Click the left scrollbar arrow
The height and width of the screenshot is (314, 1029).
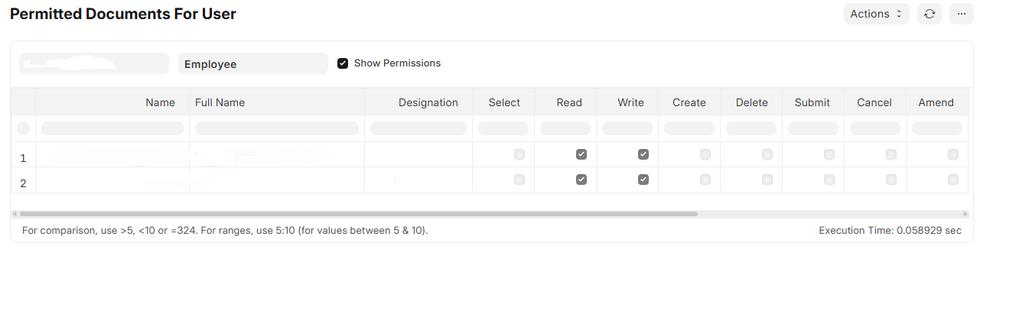(x=15, y=214)
